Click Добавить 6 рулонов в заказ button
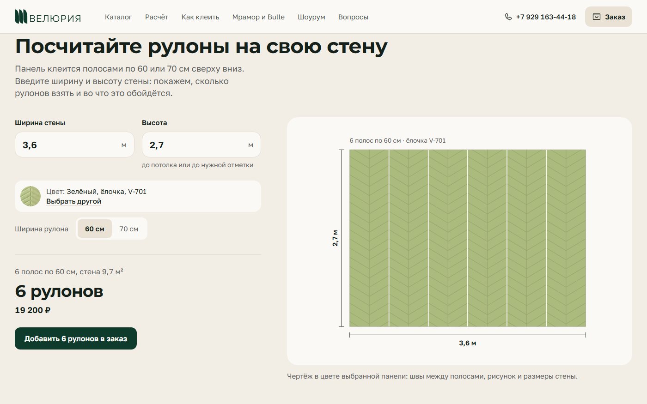The width and height of the screenshot is (647, 404). point(76,338)
